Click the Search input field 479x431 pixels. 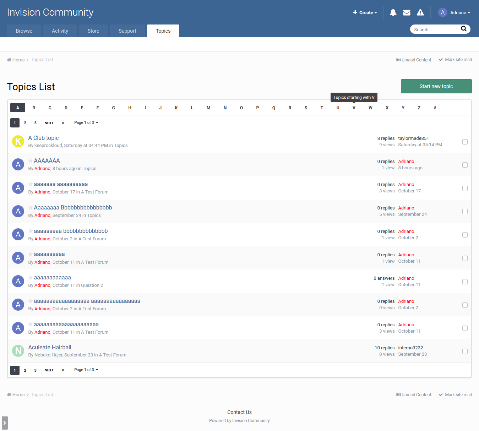click(436, 29)
